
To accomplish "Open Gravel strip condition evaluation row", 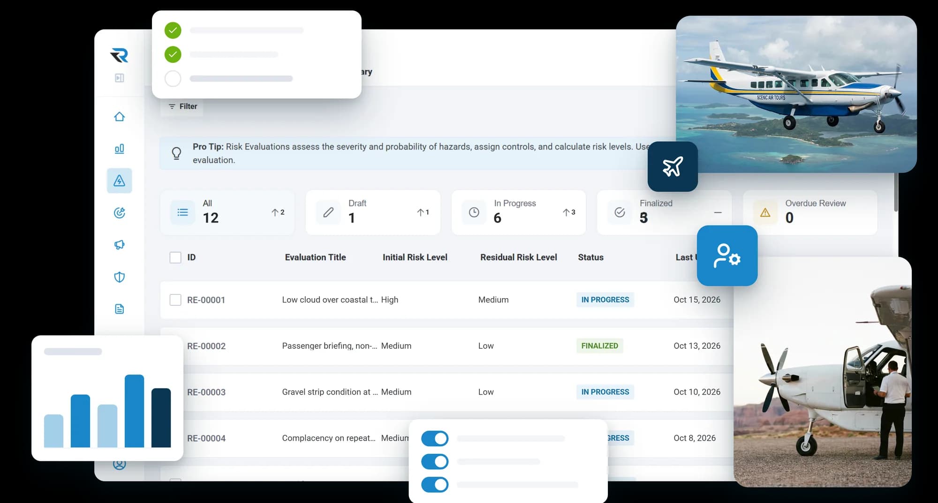I will click(446, 392).
